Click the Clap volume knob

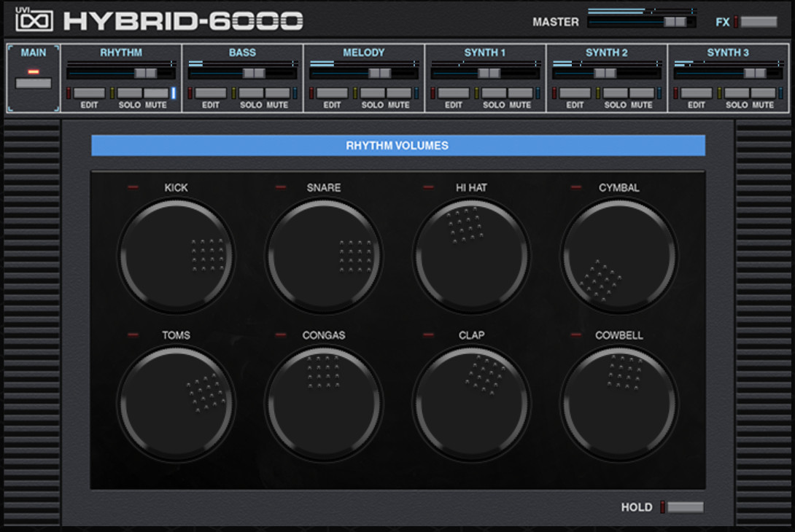(x=472, y=403)
